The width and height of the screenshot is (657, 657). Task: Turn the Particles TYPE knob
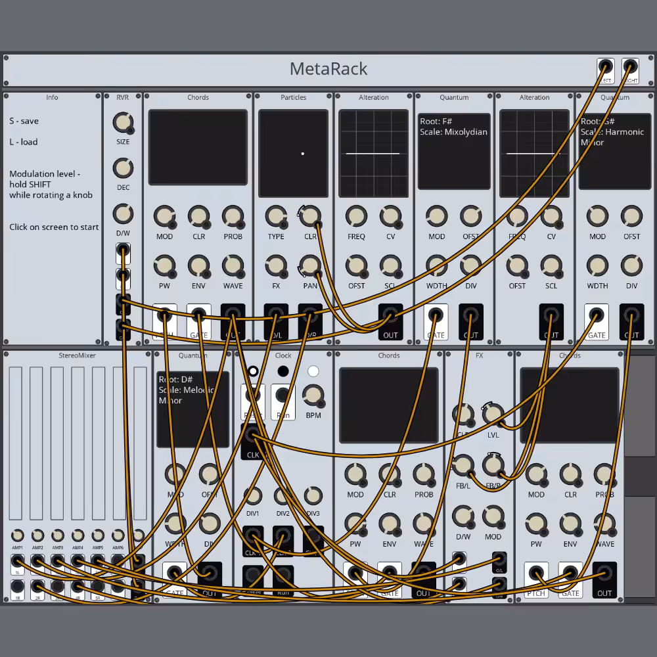pyautogui.click(x=276, y=216)
